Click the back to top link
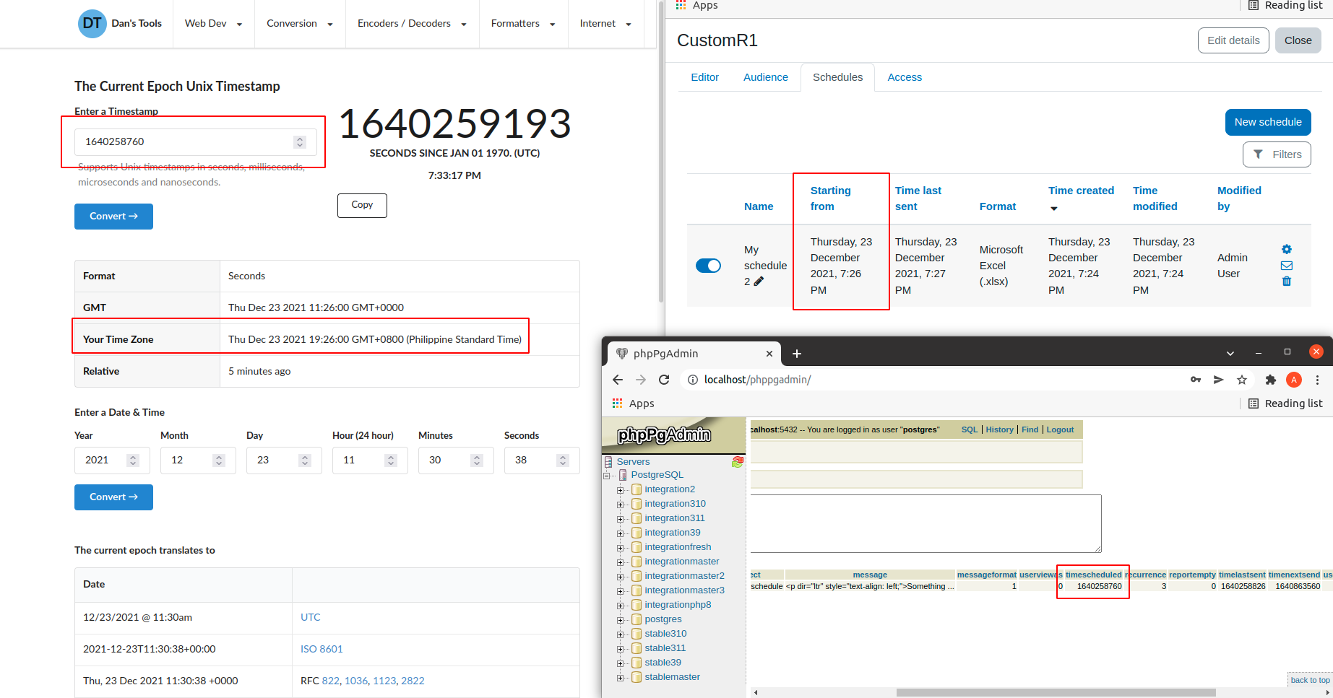 click(x=1310, y=680)
